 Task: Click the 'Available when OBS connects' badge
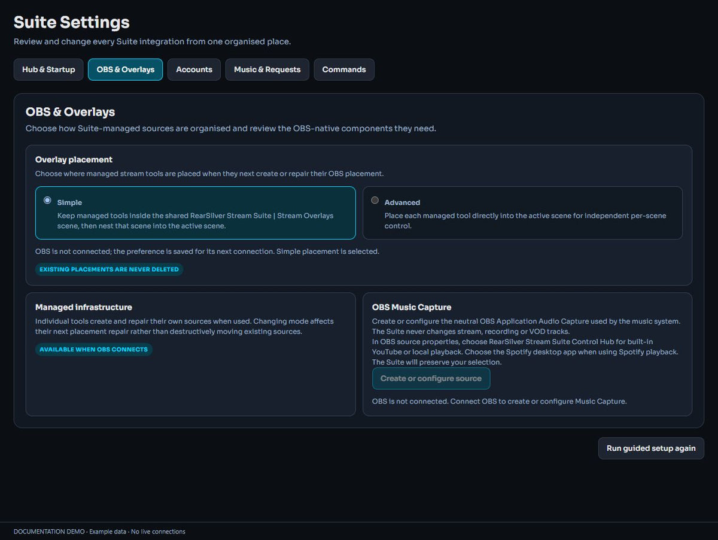tap(93, 350)
